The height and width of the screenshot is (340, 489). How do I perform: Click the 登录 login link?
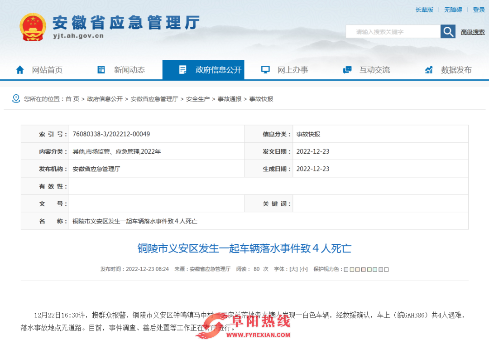pyautogui.click(x=479, y=10)
